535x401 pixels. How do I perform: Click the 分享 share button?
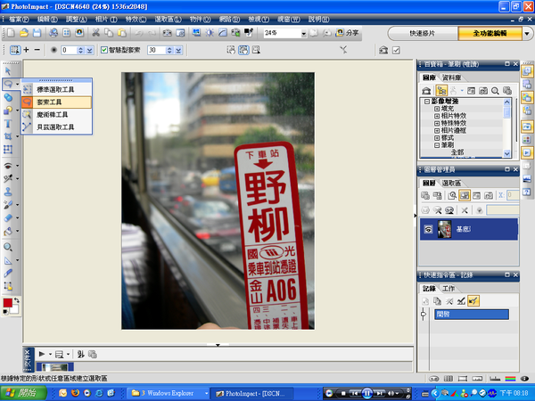[347, 33]
